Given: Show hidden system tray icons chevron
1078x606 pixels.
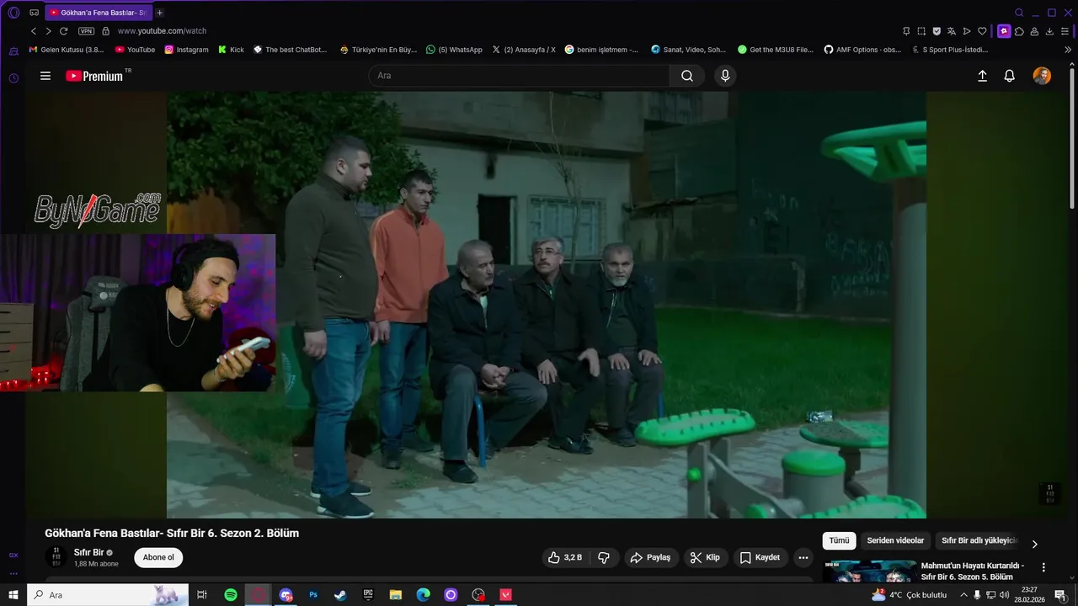Looking at the screenshot, I should [963, 595].
